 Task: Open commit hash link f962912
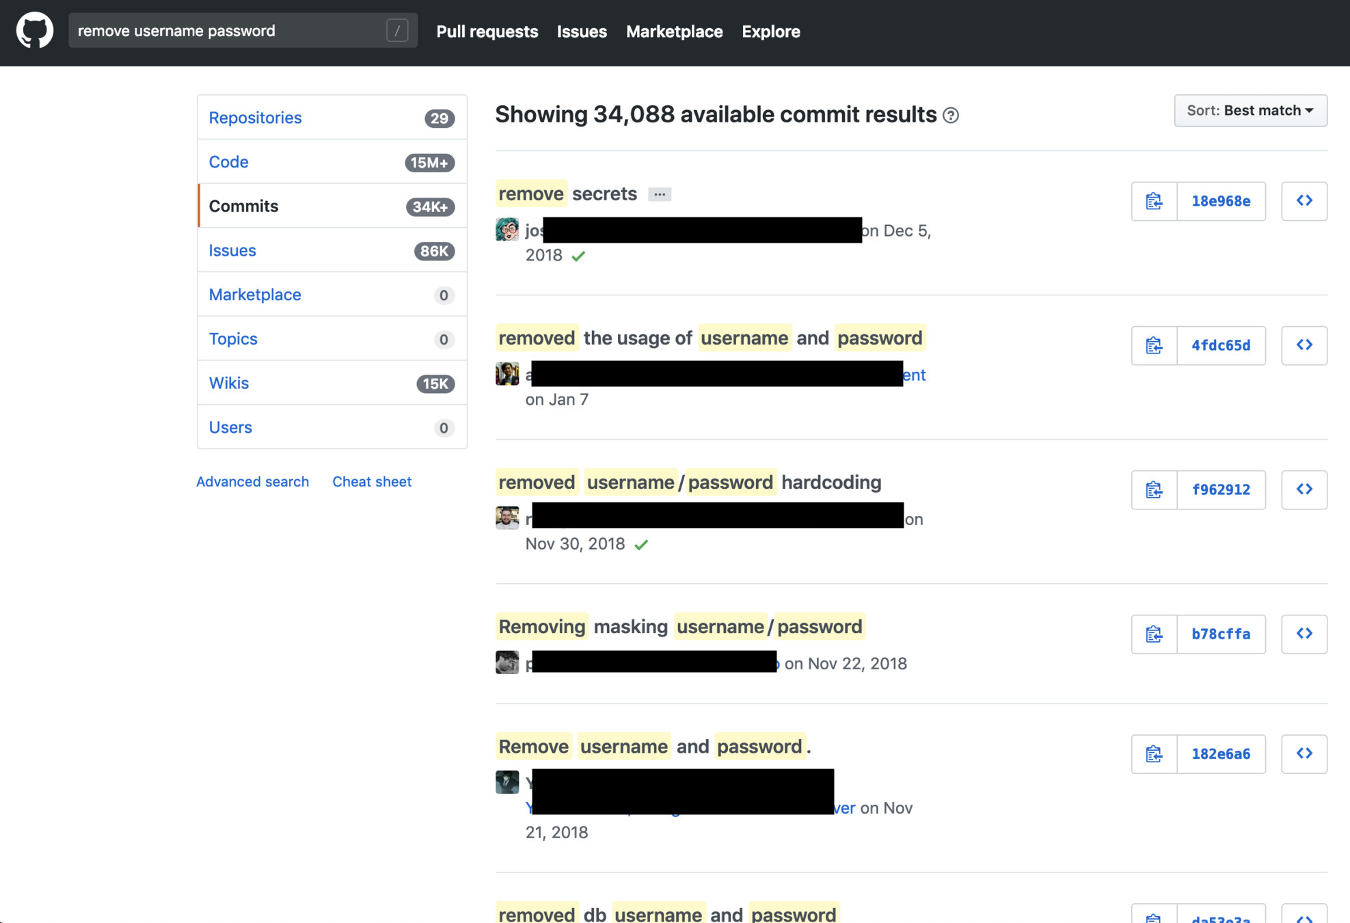[x=1220, y=490]
